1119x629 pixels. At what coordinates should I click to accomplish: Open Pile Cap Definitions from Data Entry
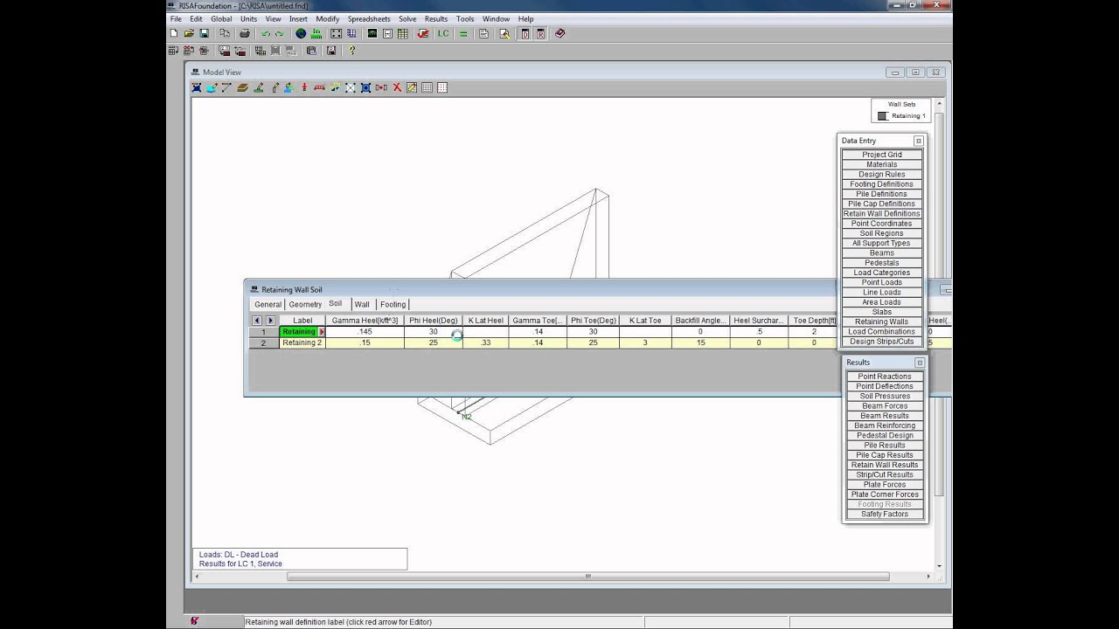(x=881, y=204)
